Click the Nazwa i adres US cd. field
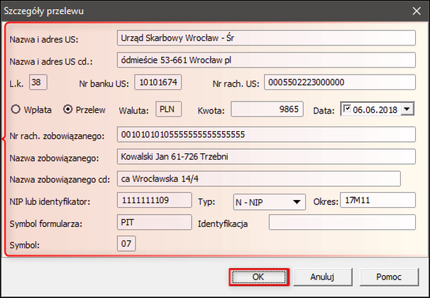430x298 pixels. tap(266, 60)
